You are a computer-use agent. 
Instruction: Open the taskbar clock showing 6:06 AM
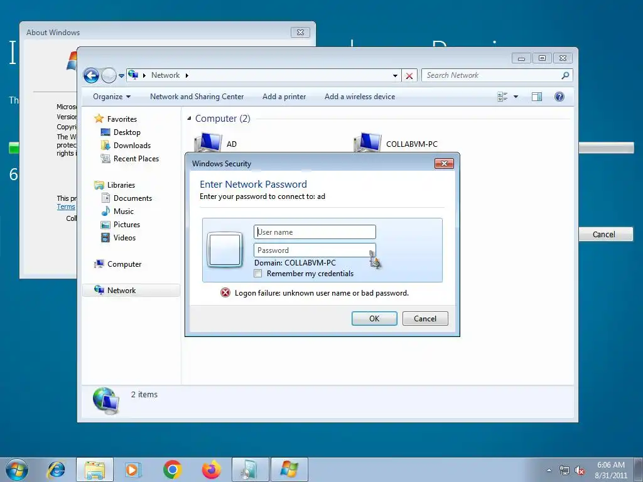[x=611, y=470]
